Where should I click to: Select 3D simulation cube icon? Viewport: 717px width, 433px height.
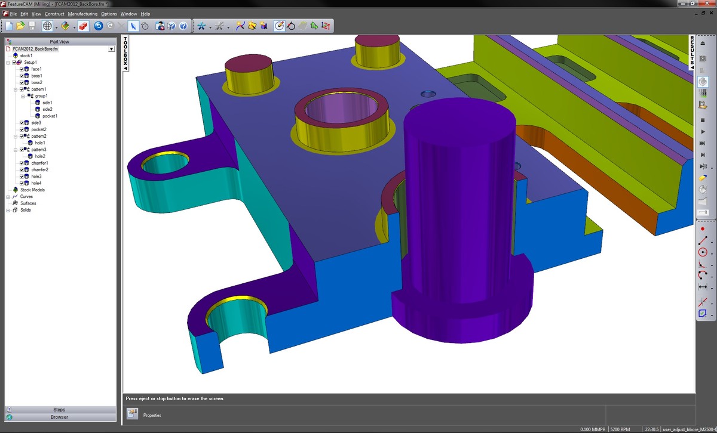coord(703,82)
